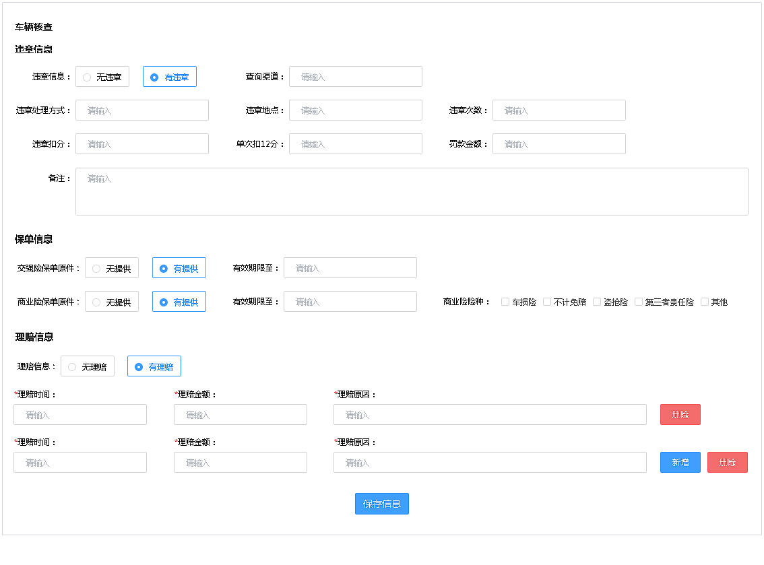Click the 理赔信息 section heading
This screenshot has width=764, height=565.
[x=34, y=337]
